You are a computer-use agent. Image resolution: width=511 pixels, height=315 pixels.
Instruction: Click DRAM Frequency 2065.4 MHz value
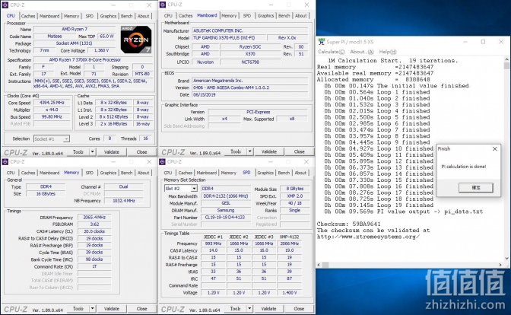94,217
